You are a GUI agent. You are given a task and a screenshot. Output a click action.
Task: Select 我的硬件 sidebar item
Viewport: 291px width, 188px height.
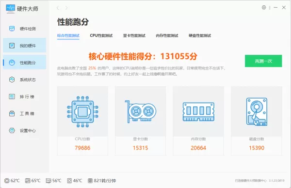coord(25,45)
